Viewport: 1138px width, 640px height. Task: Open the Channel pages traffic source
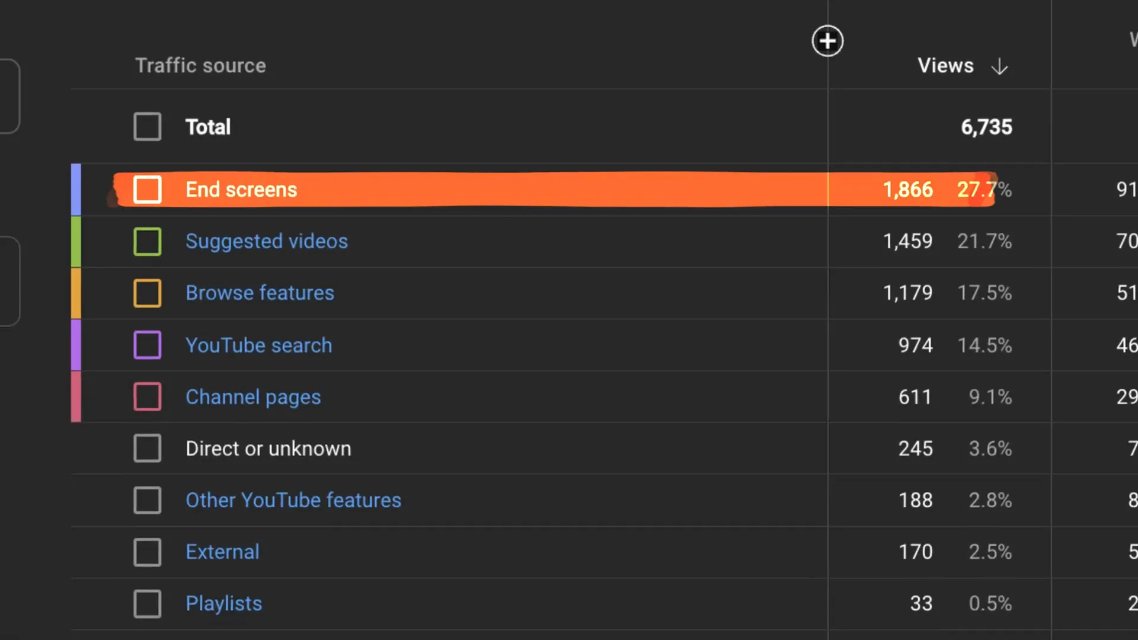click(253, 396)
